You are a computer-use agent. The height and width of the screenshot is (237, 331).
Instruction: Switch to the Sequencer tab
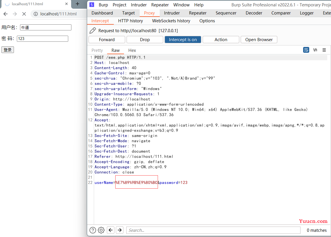click(226, 13)
